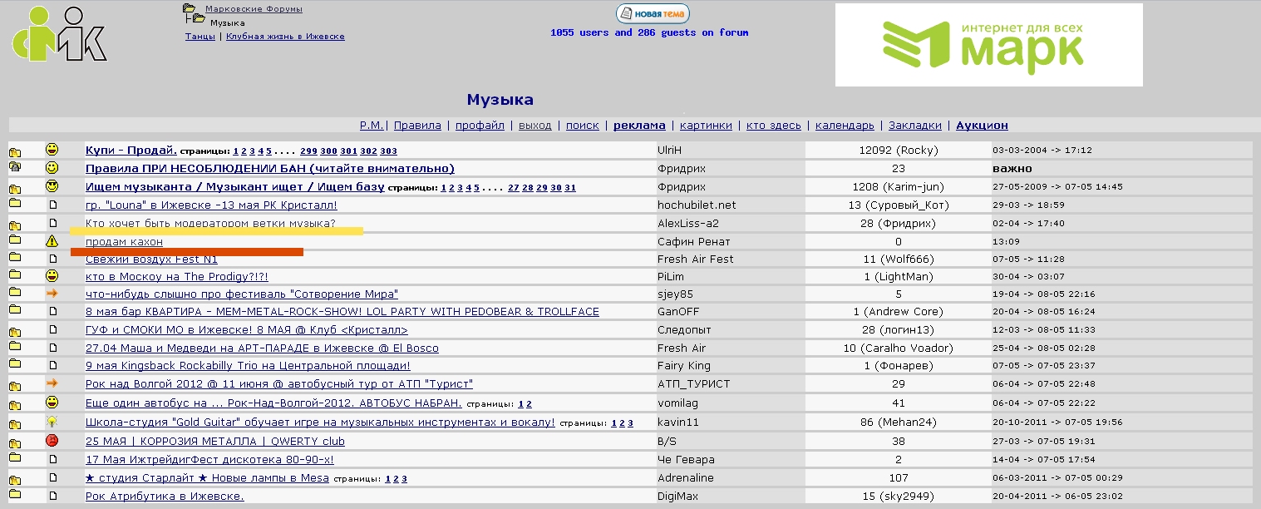Viewport: 1261px width, 509px height.
Task: Click the site logo in the header
Action: (59, 33)
